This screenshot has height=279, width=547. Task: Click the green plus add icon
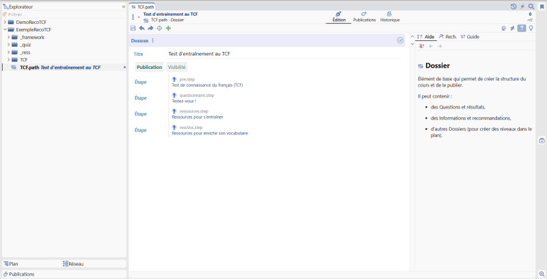pyautogui.click(x=168, y=28)
